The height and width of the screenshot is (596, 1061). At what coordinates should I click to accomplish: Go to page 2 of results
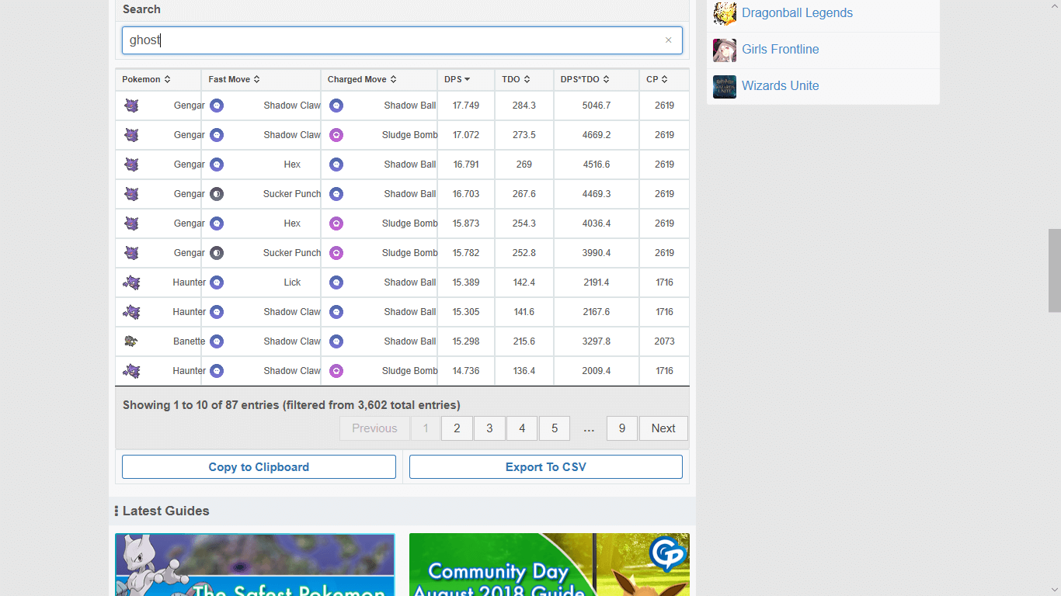coord(457,428)
